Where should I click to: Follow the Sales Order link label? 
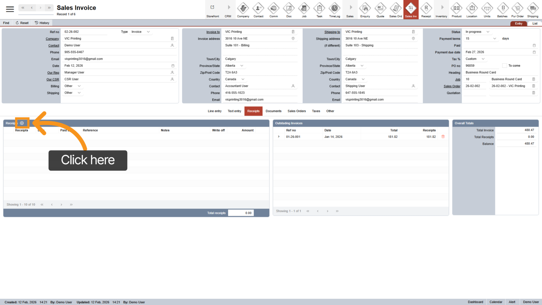point(452,86)
